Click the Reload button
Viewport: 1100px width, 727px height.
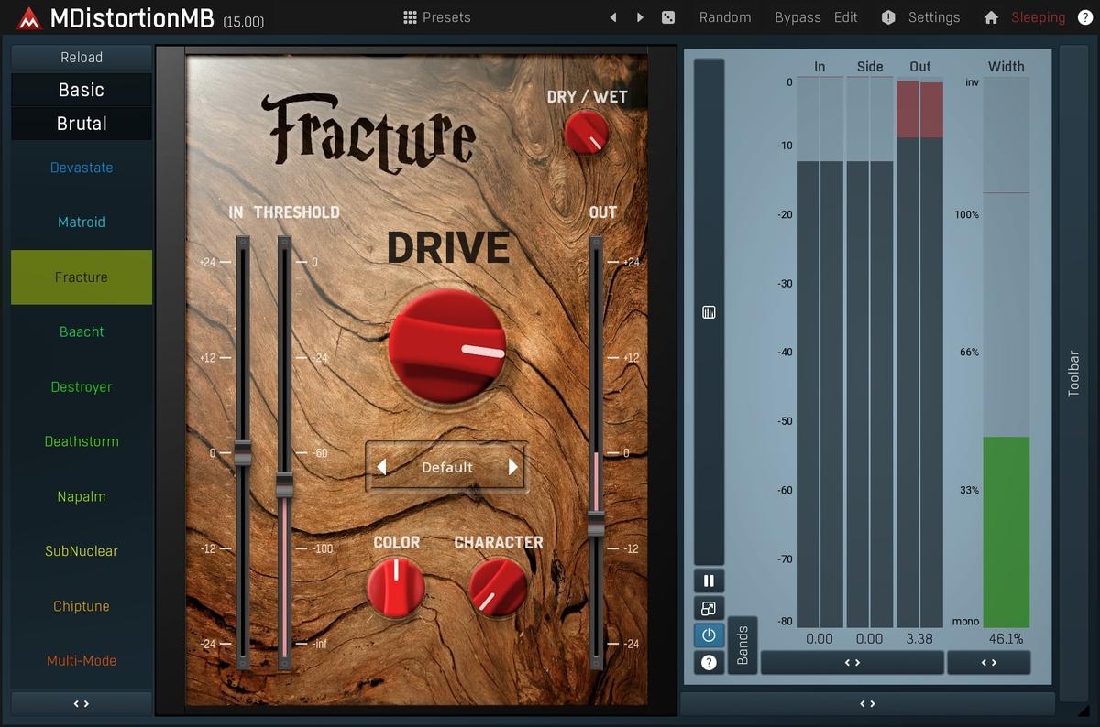pyautogui.click(x=82, y=57)
